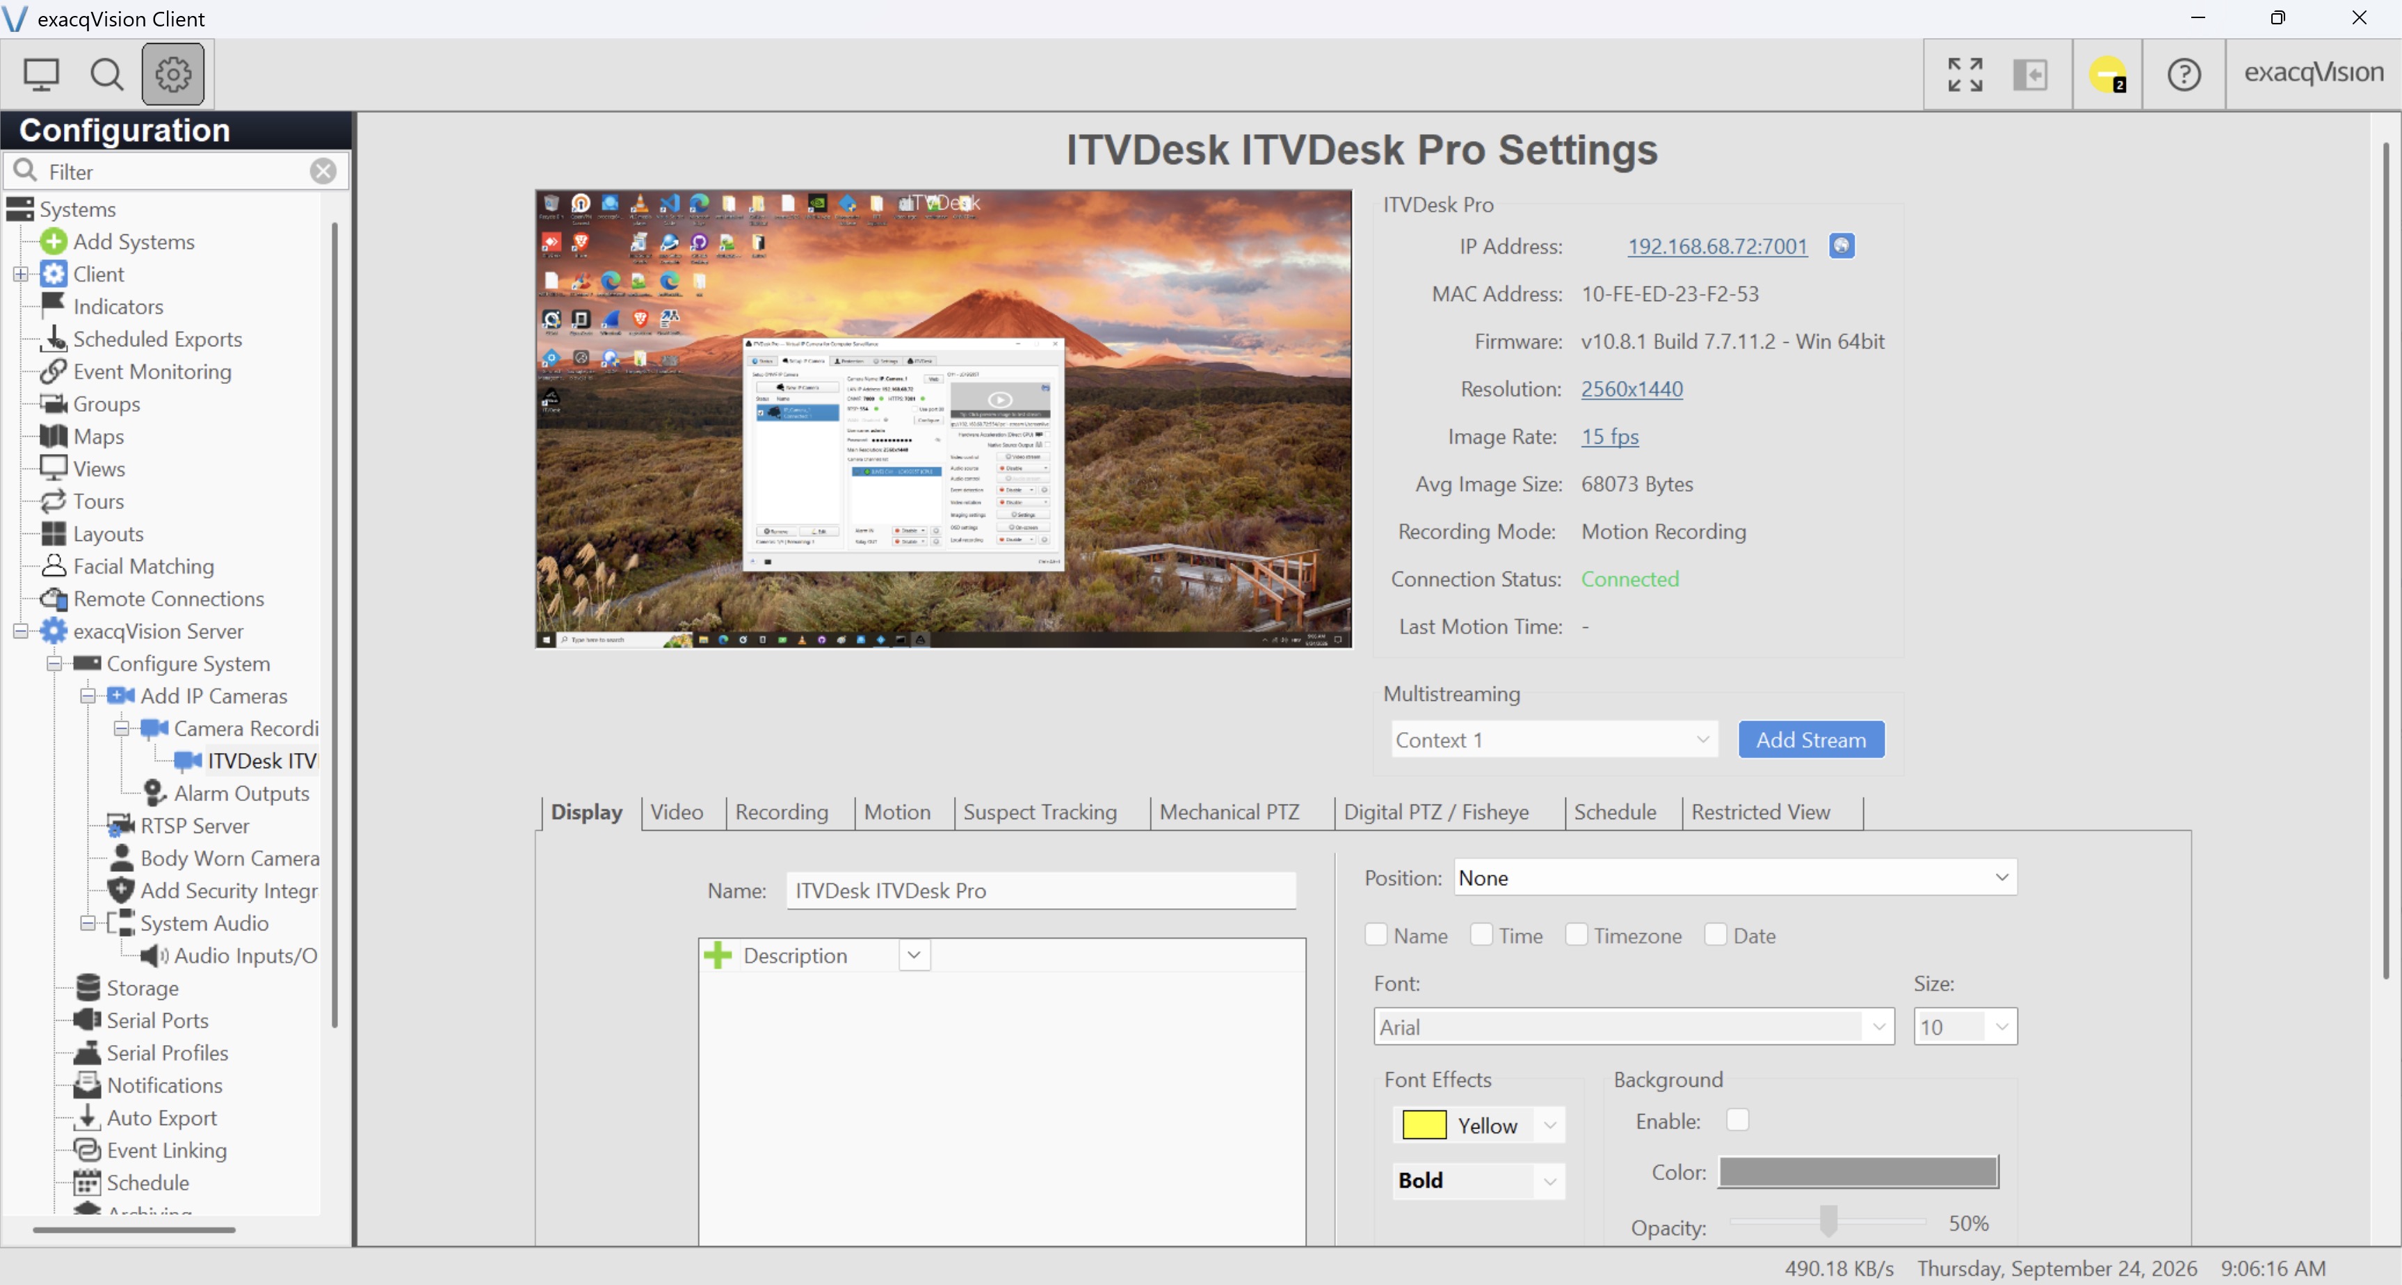Collapse the Add IP Cameras node
2402x1285 pixels.
pos(88,695)
